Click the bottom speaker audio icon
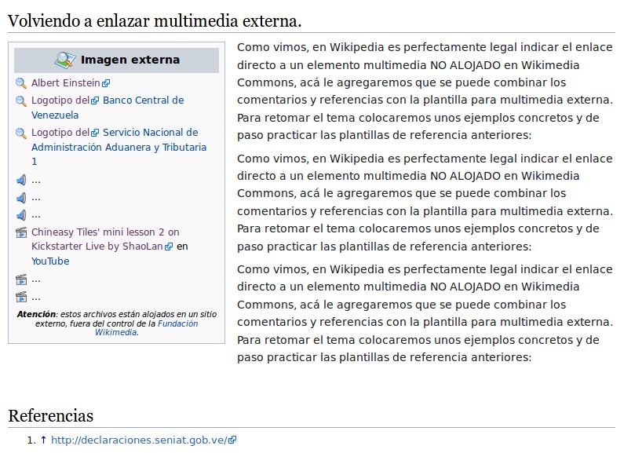Viewport: 624px width, 453px height. [x=21, y=214]
